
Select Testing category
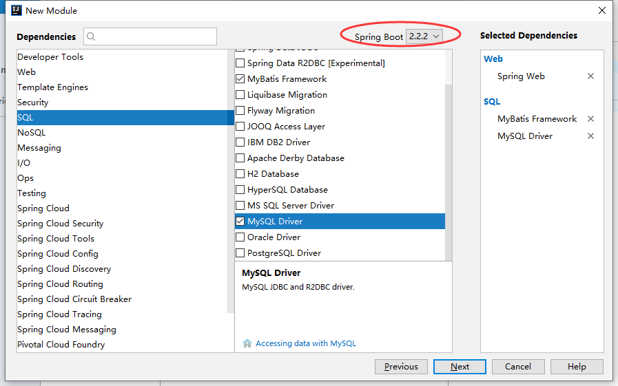coord(122,193)
